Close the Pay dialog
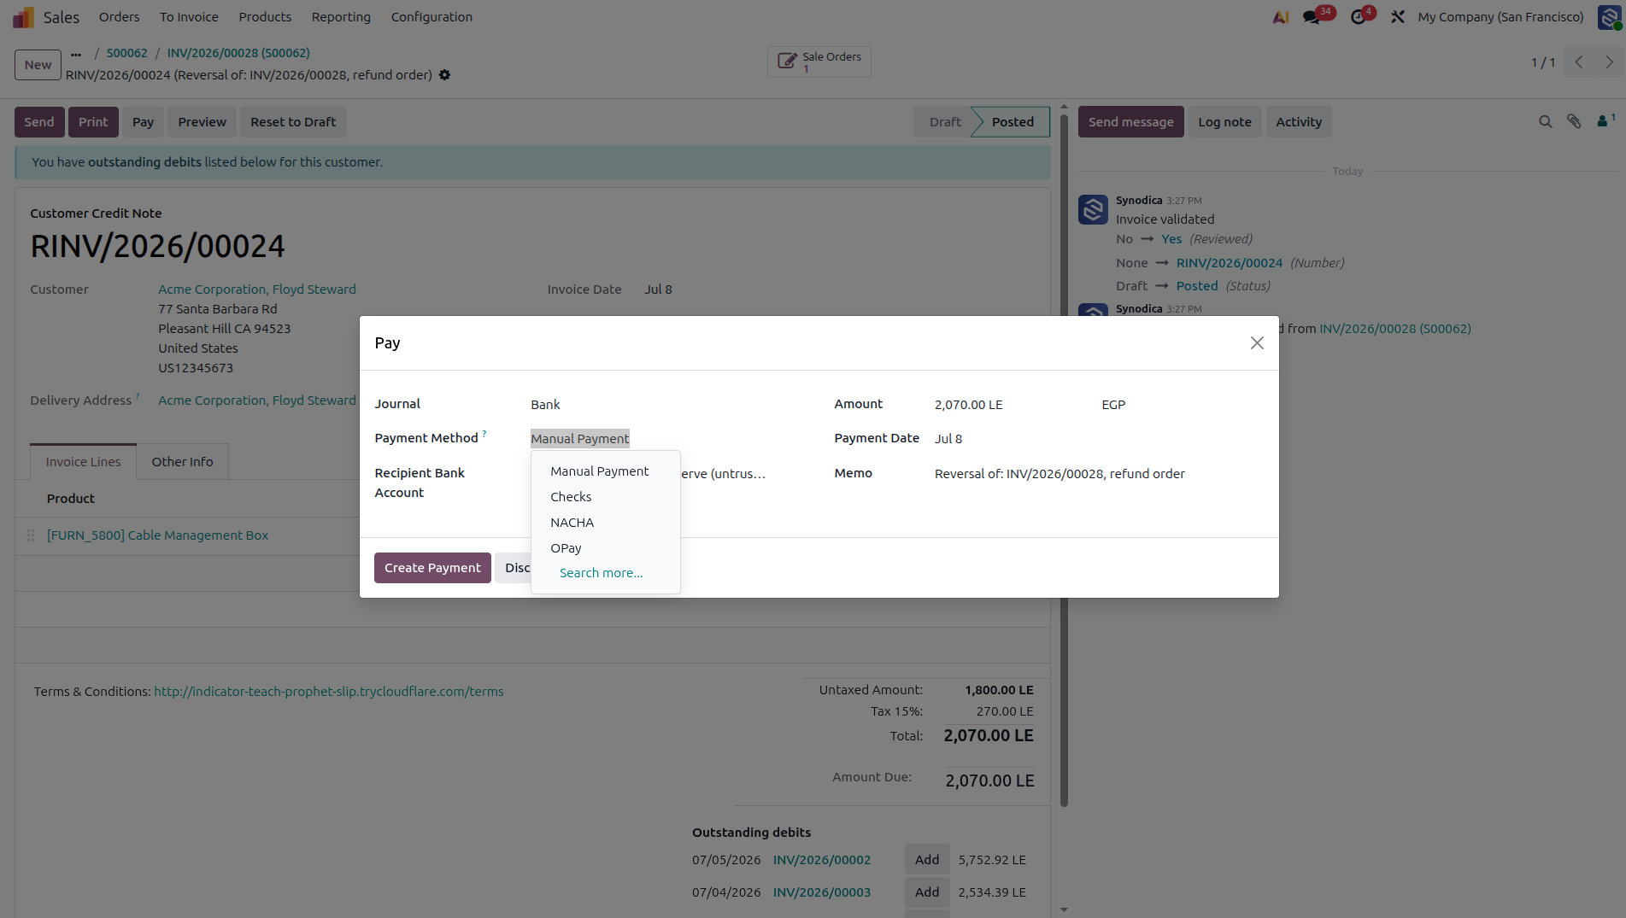 pyautogui.click(x=1257, y=343)
